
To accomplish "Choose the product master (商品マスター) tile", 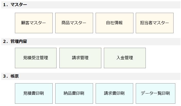I will pos(74,23).
